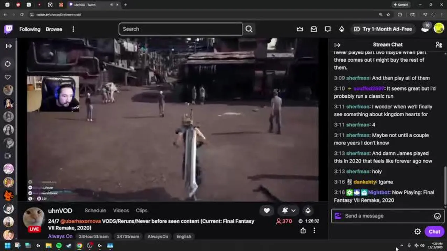Click the sidebar sort icon below expand arrow
The image size is (447, 251).
pos(8,64)
